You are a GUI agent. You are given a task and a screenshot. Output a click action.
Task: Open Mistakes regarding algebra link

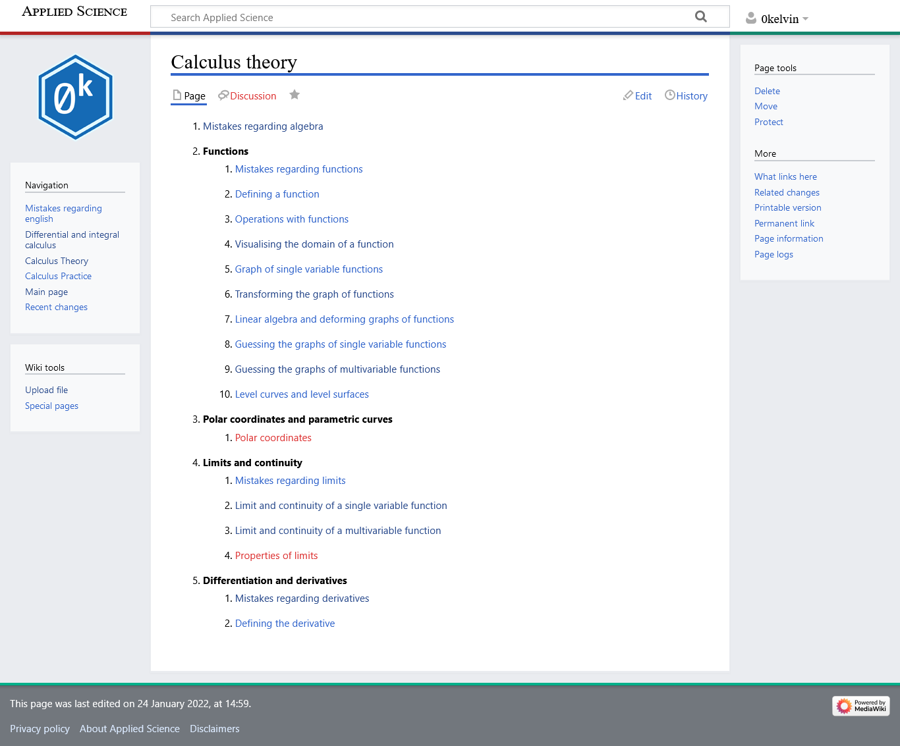click(263, 126)
